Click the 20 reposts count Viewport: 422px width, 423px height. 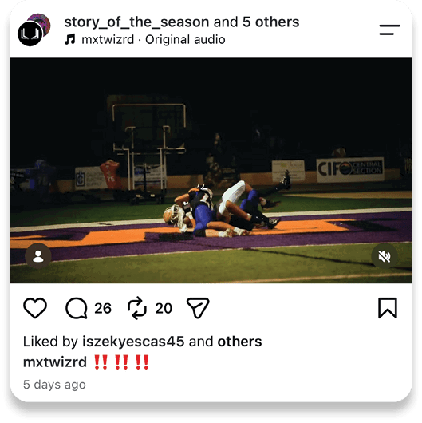click(x=164, y=308)
